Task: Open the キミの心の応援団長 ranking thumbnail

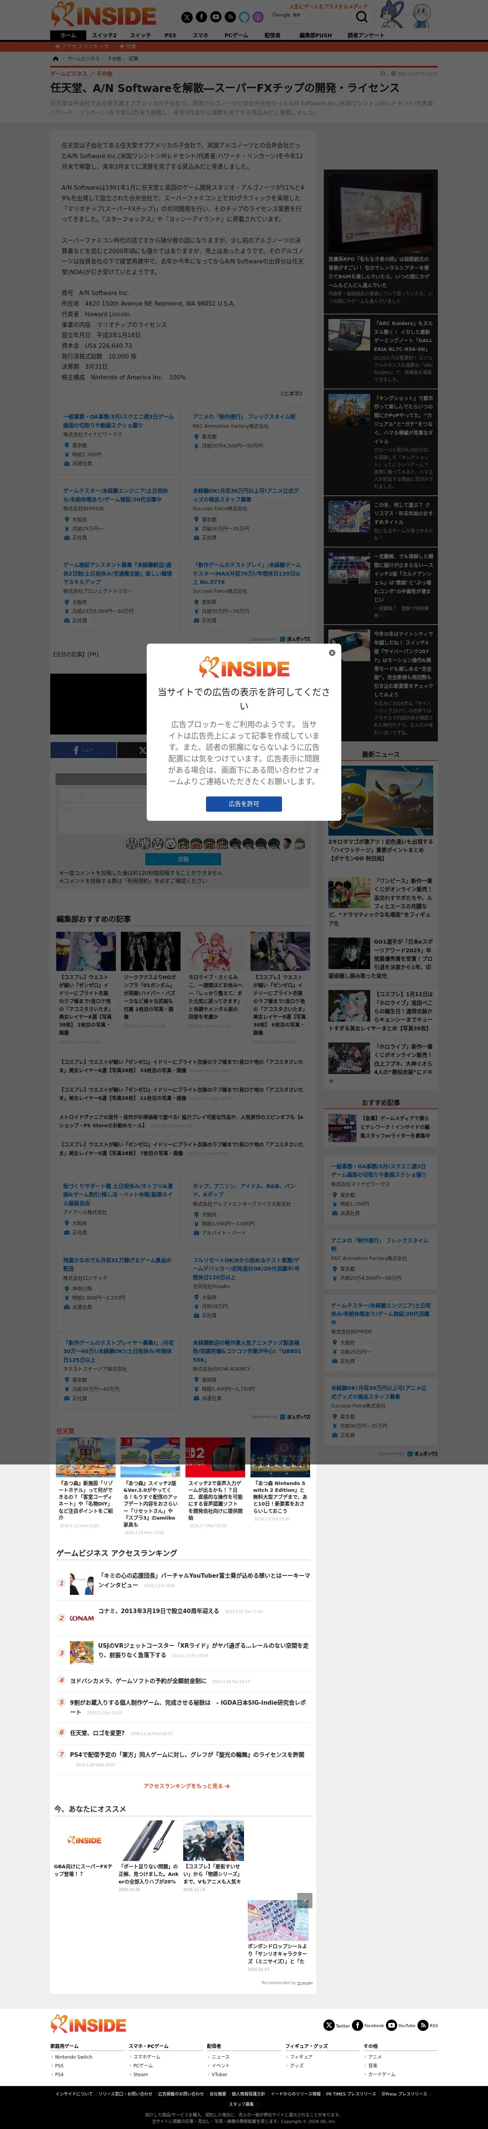Action: click(x=81, y=1583)
